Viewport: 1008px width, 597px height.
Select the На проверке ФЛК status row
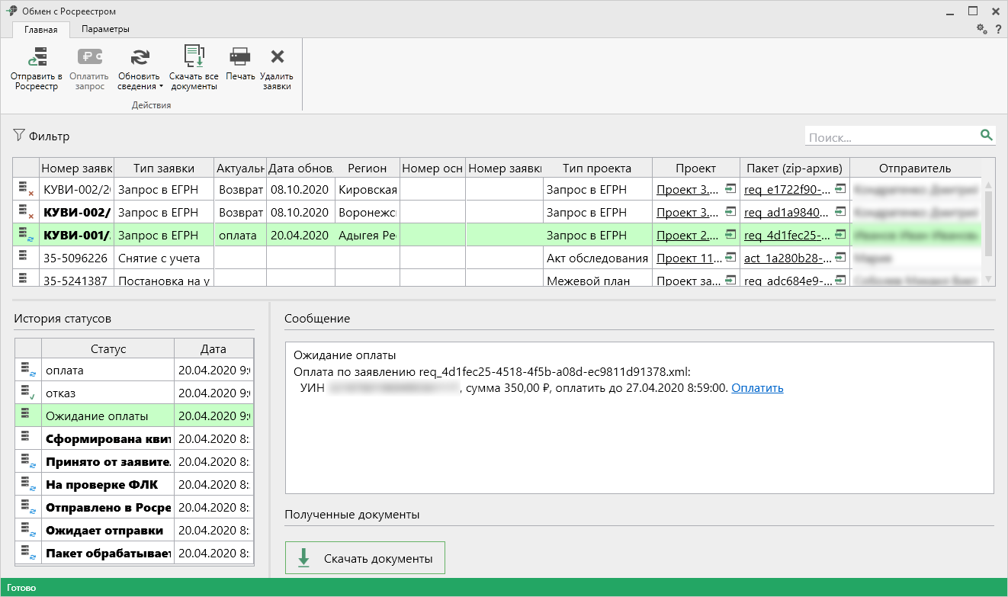101,484
